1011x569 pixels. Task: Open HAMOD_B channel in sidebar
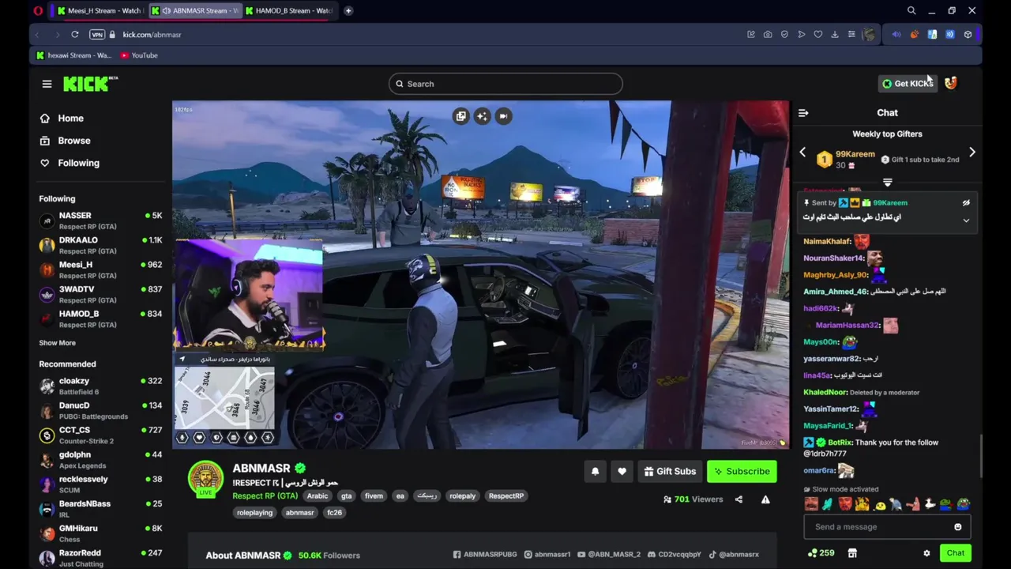tap(100, 318)
